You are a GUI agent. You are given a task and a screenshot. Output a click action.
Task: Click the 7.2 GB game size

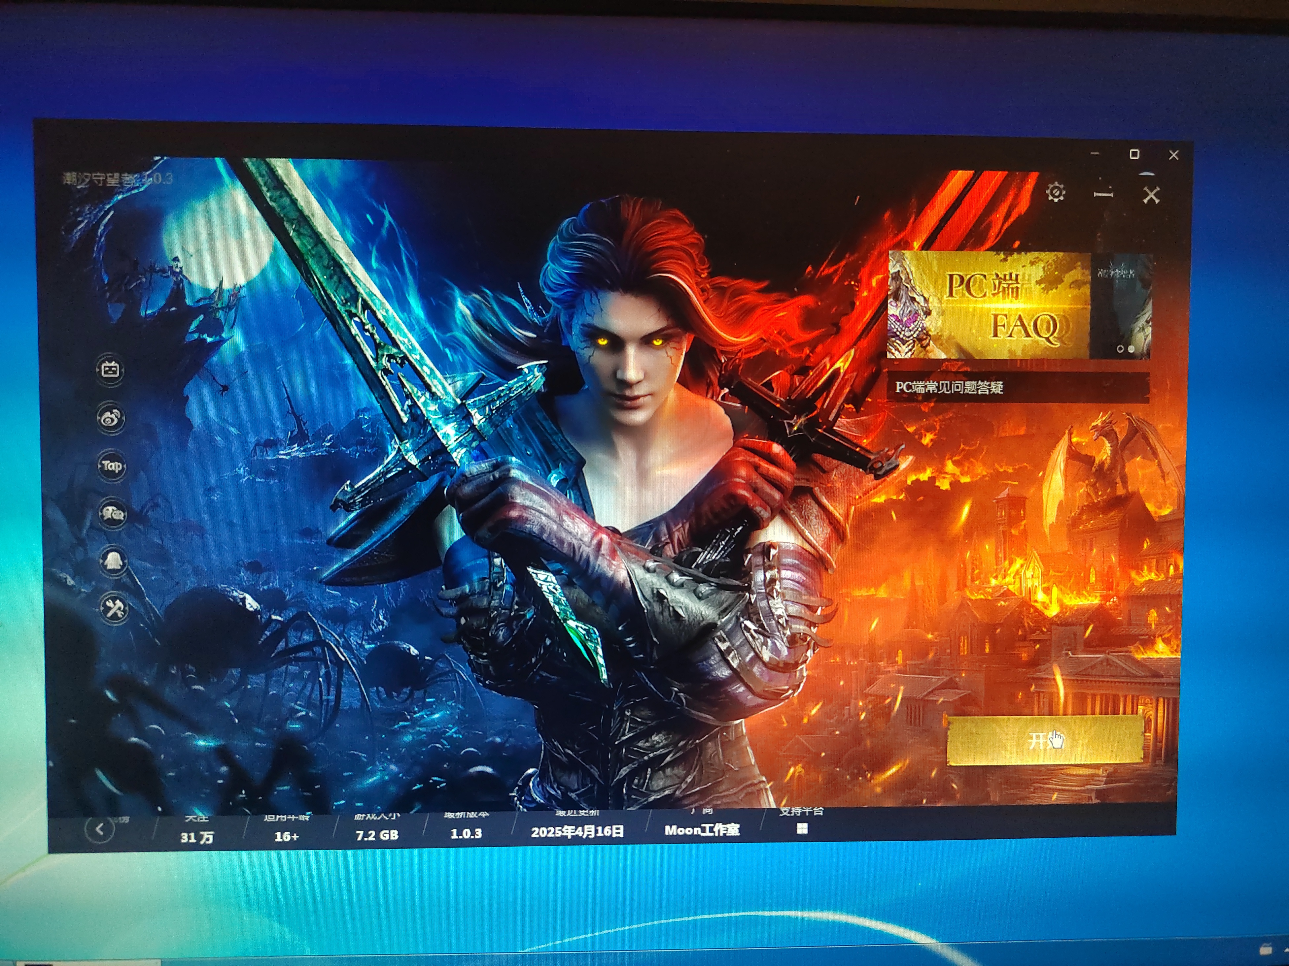click(377, 835)
